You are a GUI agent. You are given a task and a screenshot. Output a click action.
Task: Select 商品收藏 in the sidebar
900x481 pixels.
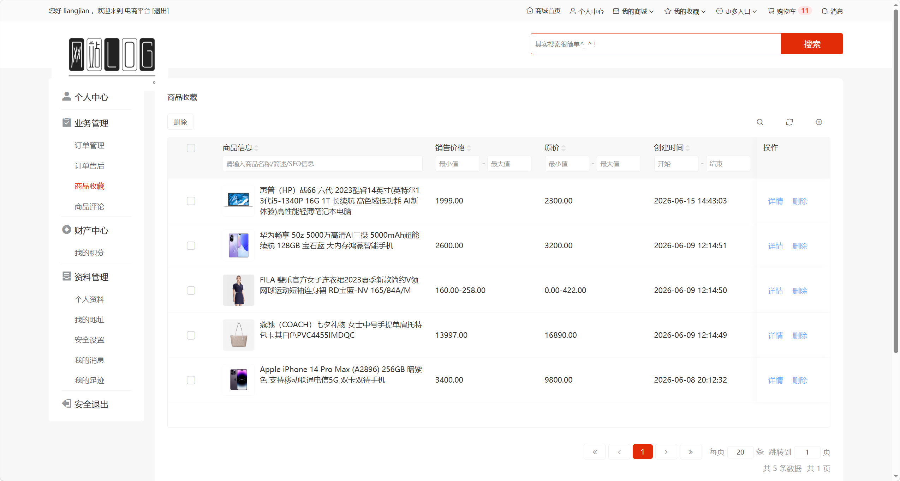tap(89, 186)
